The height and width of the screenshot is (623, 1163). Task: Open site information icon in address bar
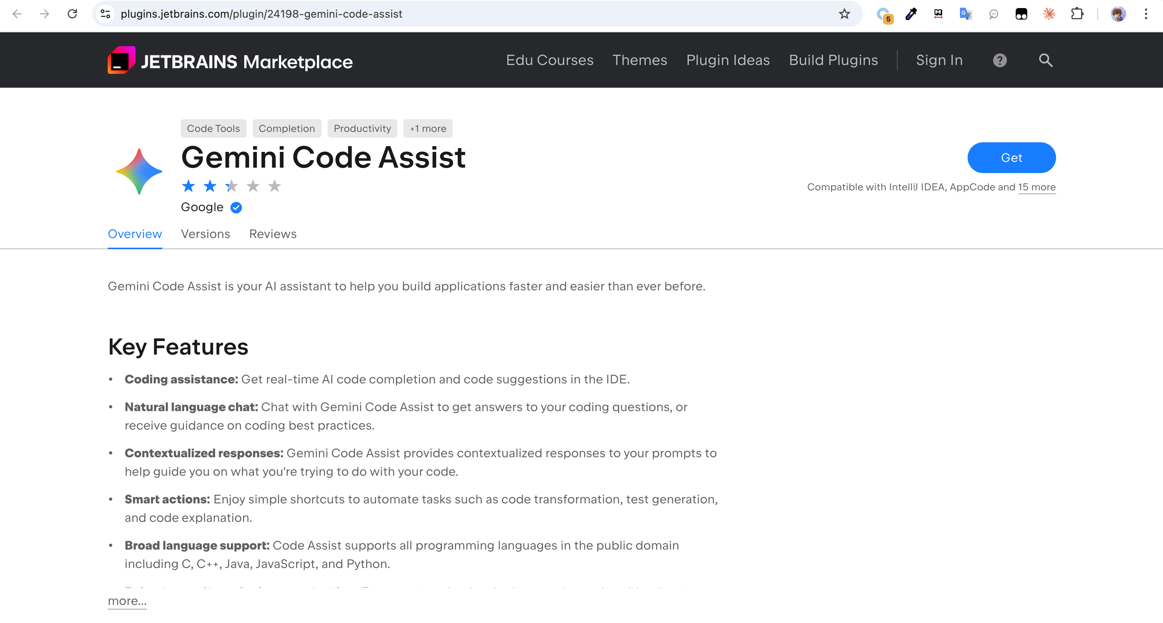coord(105,14)
